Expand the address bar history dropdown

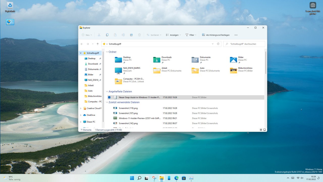pos(213,44)
